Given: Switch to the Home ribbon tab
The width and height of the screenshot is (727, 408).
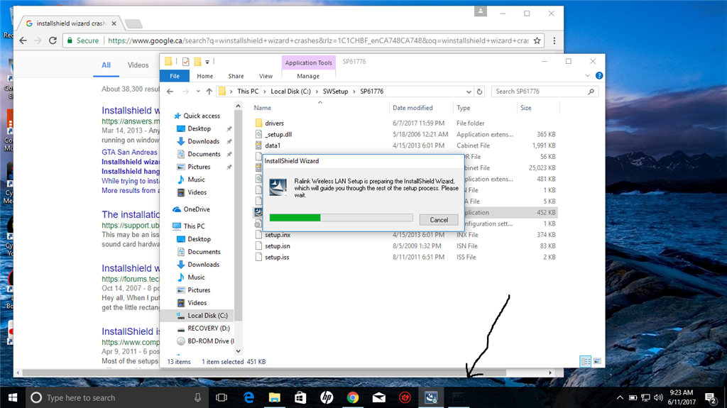Looking at the screenshot, I should coord(204,76).
